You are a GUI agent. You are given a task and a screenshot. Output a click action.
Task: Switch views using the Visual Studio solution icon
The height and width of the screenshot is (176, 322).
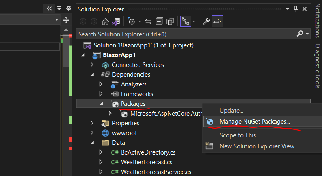coord(116,21)
